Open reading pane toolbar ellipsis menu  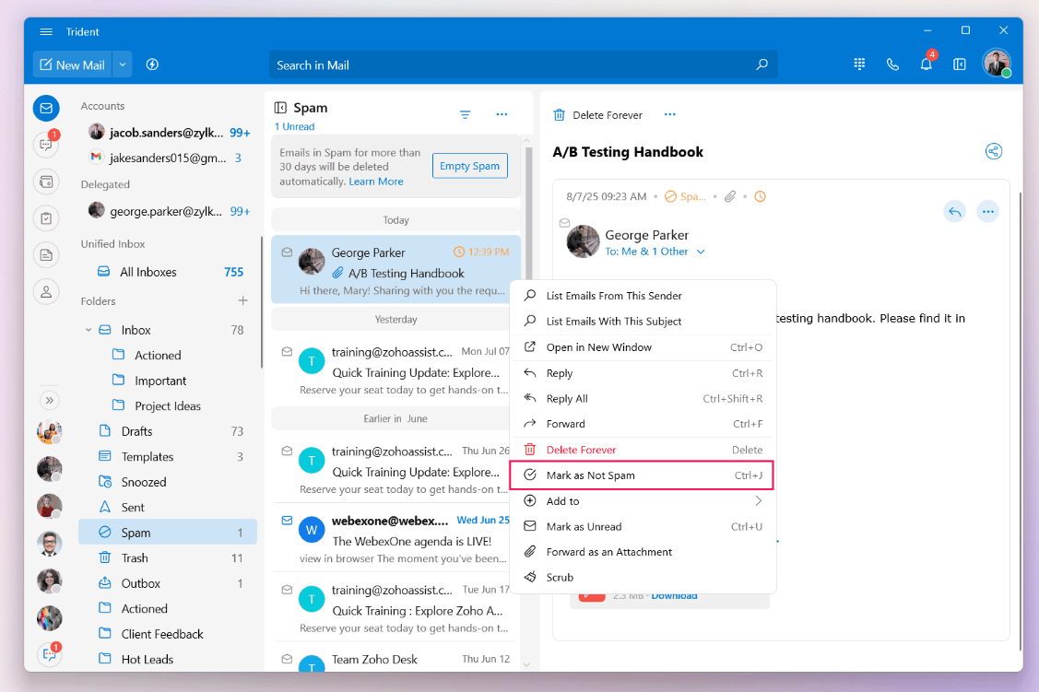click(x=670, y=114)
